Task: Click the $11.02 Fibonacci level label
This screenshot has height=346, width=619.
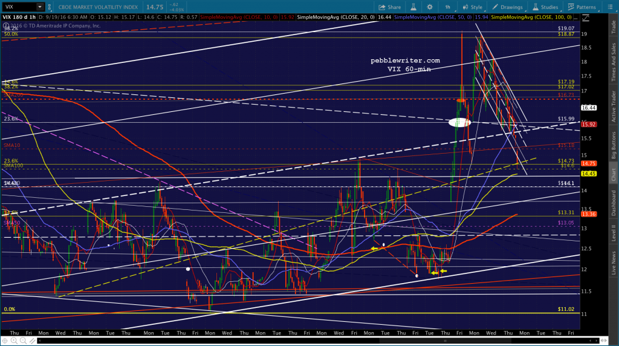Action: point(566,309)
